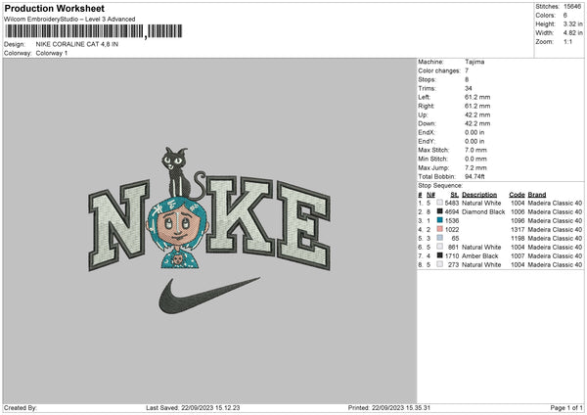Click the 'Wilcom EmbroideryStudio – Level 3 Advanced' line
Screen dimensions: 587x415
coord(69,20)
